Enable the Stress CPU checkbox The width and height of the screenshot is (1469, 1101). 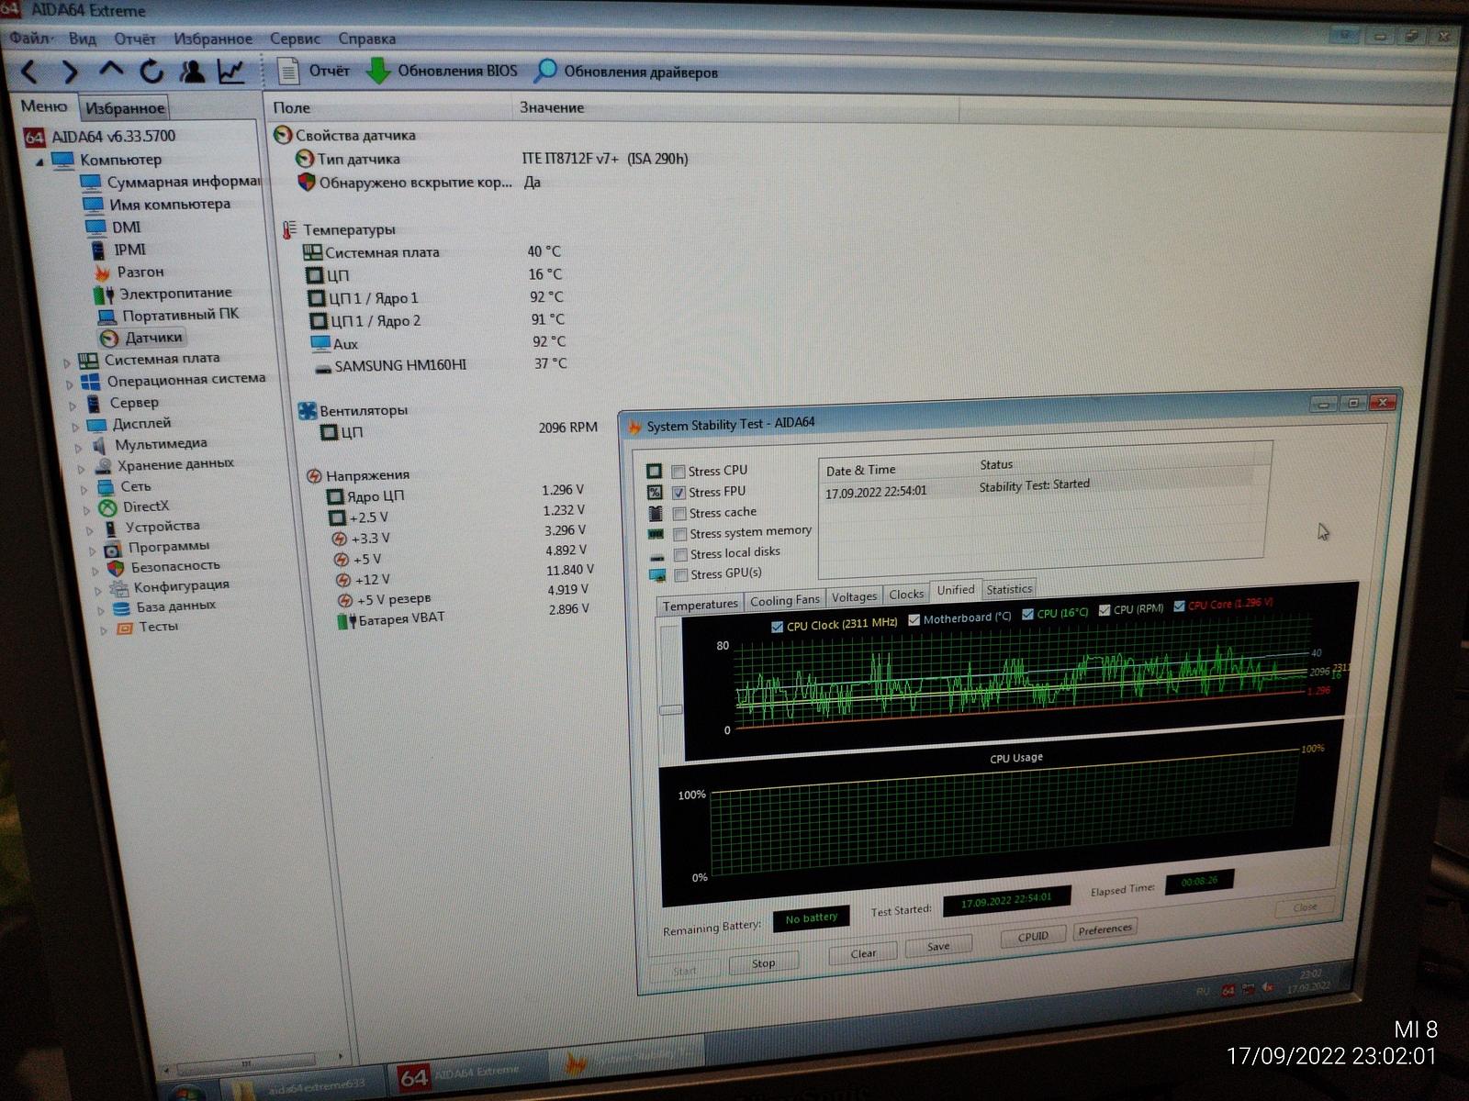tap(678, 472)
